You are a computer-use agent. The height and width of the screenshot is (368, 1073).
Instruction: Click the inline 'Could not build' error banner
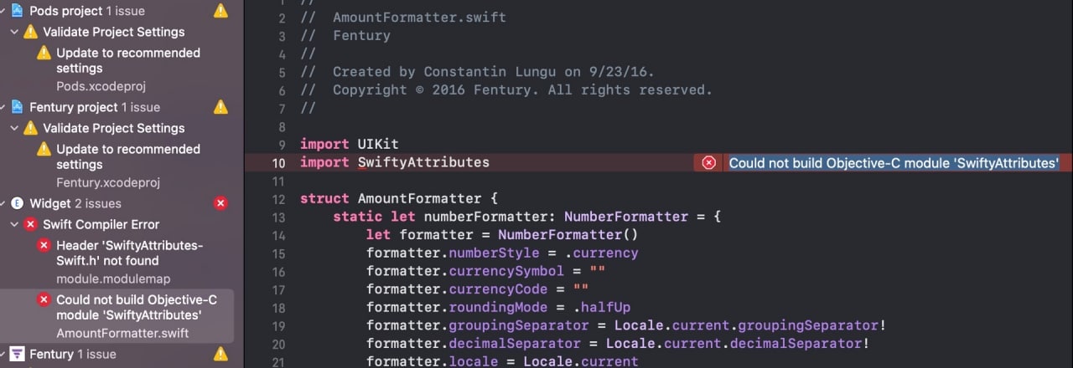point(894,163)
